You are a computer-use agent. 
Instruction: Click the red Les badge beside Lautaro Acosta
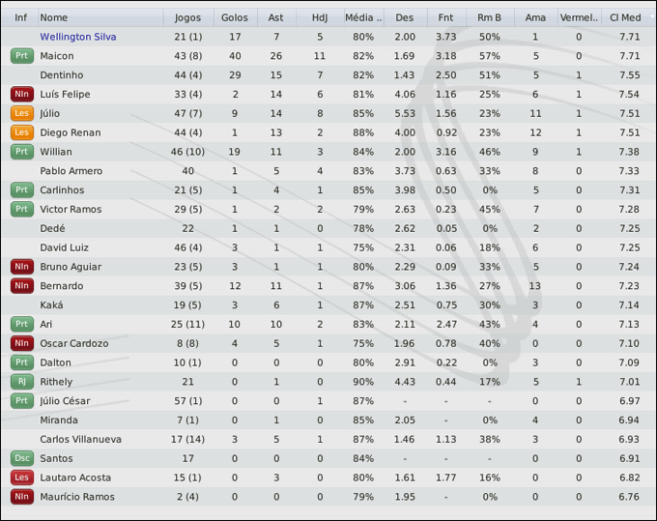(21, 478)
